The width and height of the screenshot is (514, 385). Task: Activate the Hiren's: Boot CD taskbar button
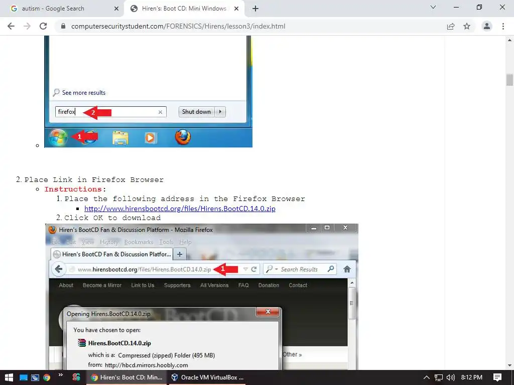(127, 377)
